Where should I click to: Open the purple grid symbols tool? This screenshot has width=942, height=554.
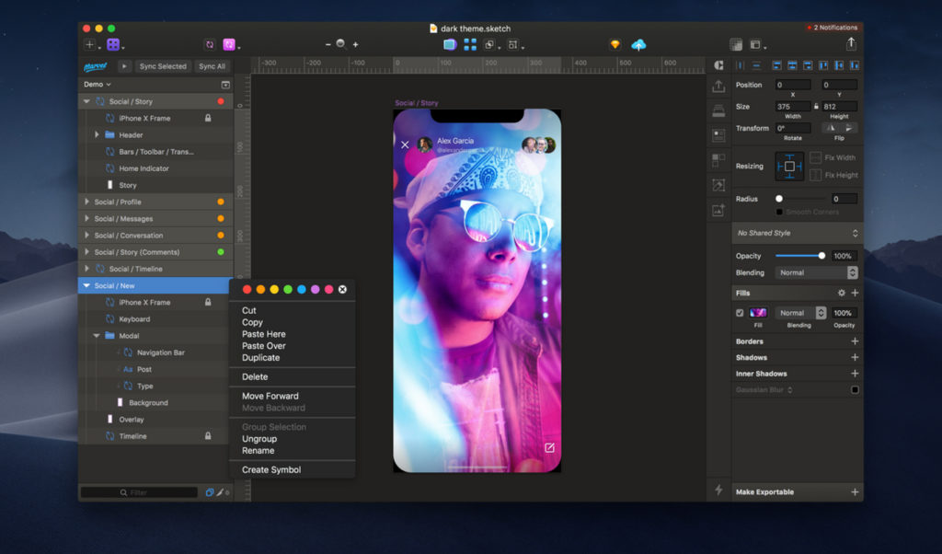click(113, 44)
